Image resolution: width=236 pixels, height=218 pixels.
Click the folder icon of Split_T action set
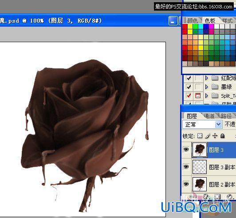(215, 95)
